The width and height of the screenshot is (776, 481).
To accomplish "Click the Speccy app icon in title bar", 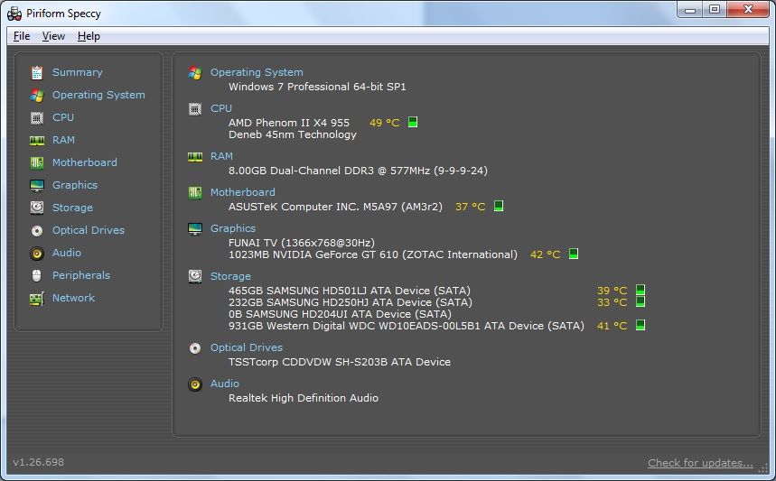I will [x=14, y=14].
